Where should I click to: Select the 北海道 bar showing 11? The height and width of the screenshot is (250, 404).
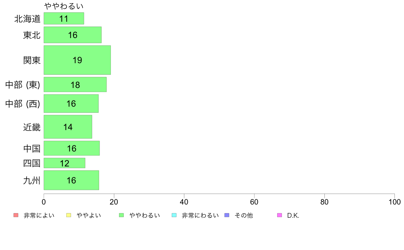[64, 18]
